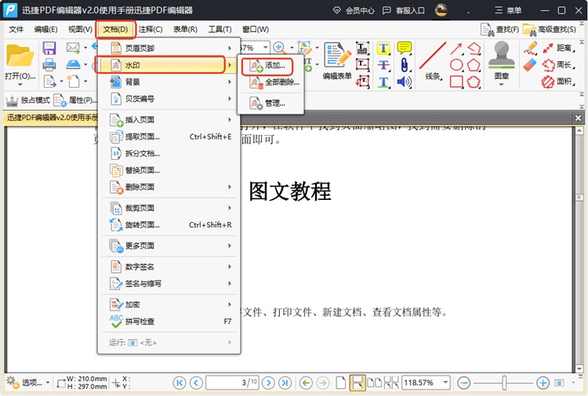Click the page number input field
The width and height of the screenshot is (588, 396).
[x=232, y=383]
